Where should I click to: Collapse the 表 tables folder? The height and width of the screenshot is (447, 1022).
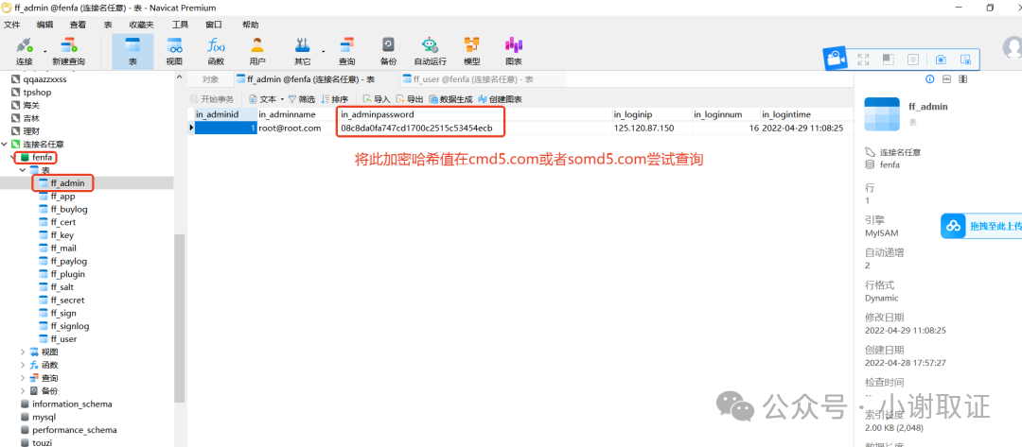[23, 170]
